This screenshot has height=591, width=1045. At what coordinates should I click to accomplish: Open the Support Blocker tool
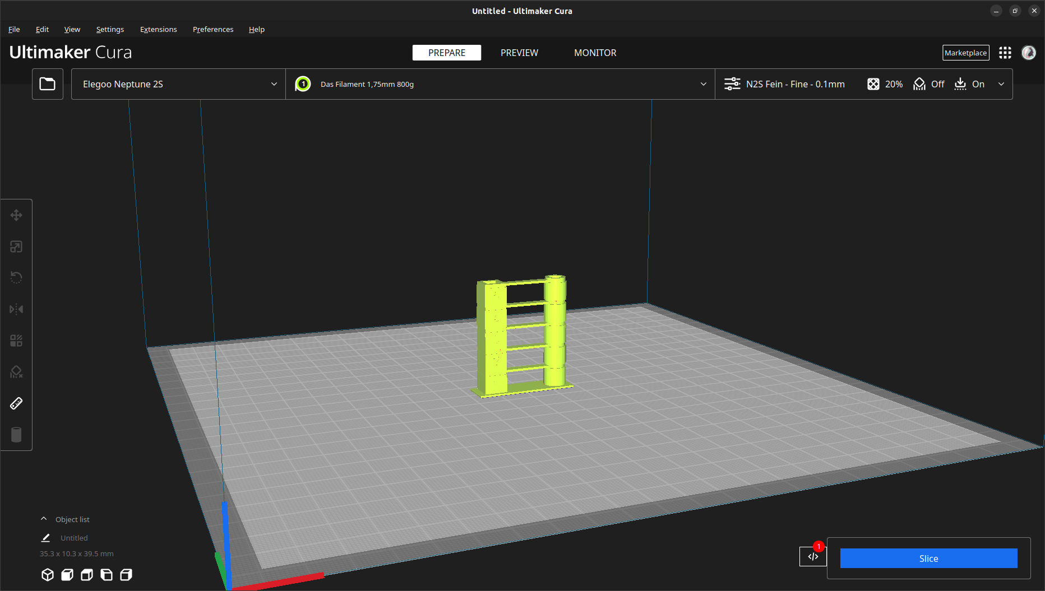(16, 372)
